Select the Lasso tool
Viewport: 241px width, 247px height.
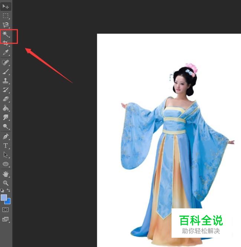click(6, 25)
